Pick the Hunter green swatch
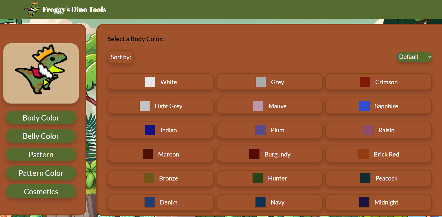 click(x=258, y=178)
